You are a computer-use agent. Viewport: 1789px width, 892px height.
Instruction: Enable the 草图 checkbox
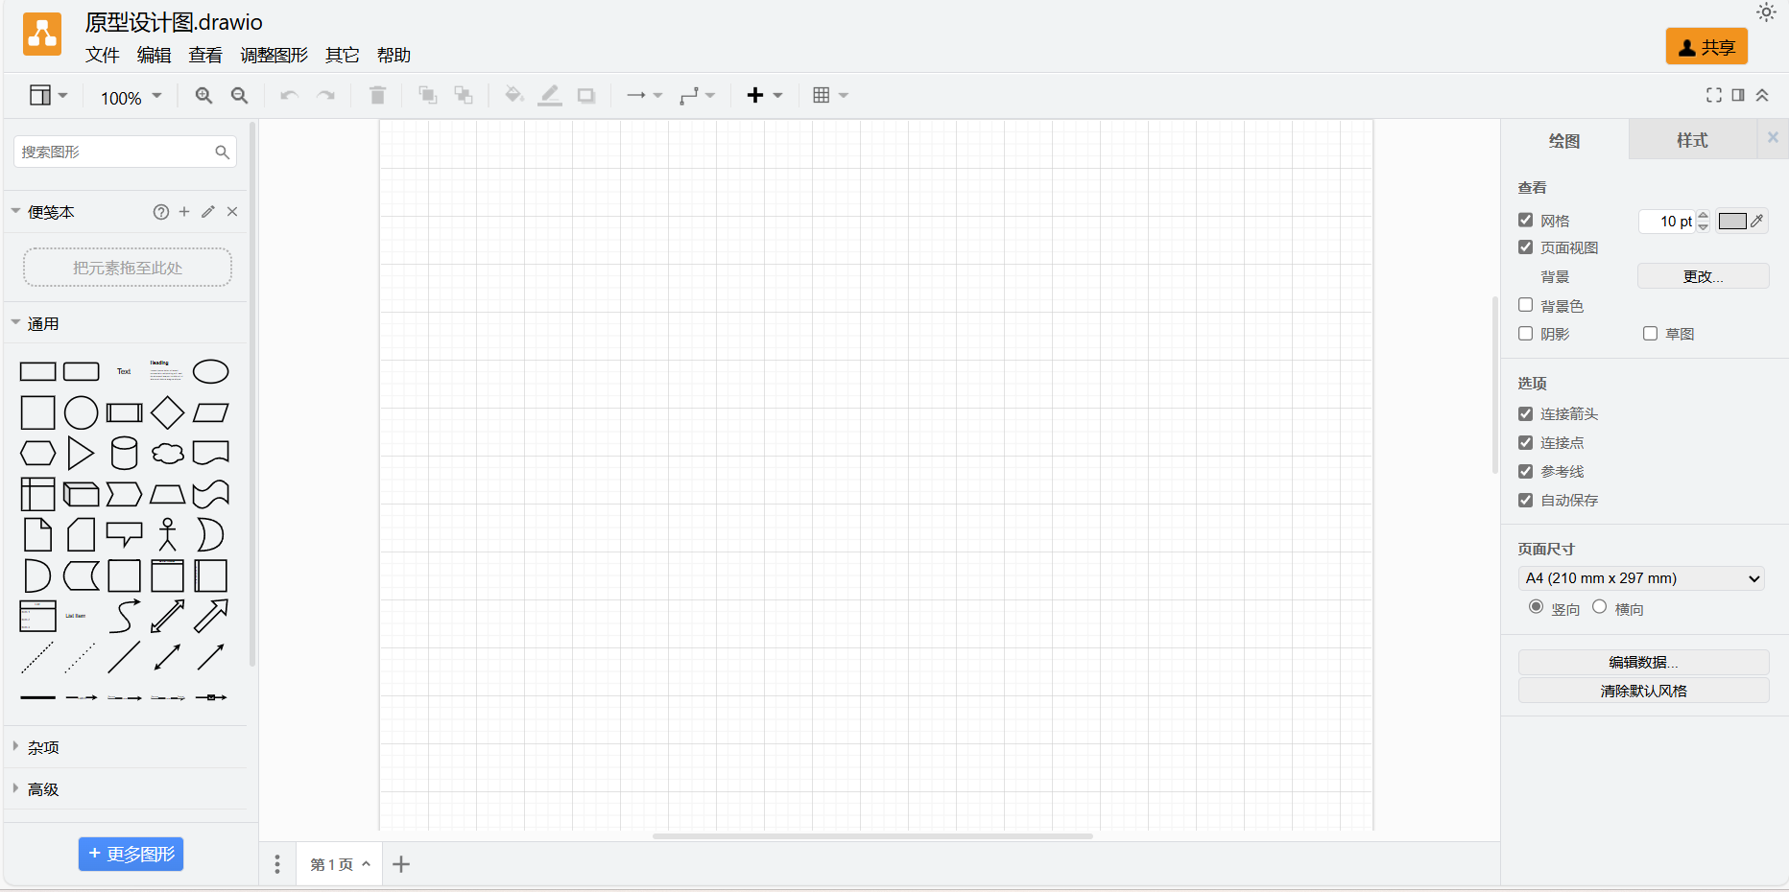point(1651,333)
